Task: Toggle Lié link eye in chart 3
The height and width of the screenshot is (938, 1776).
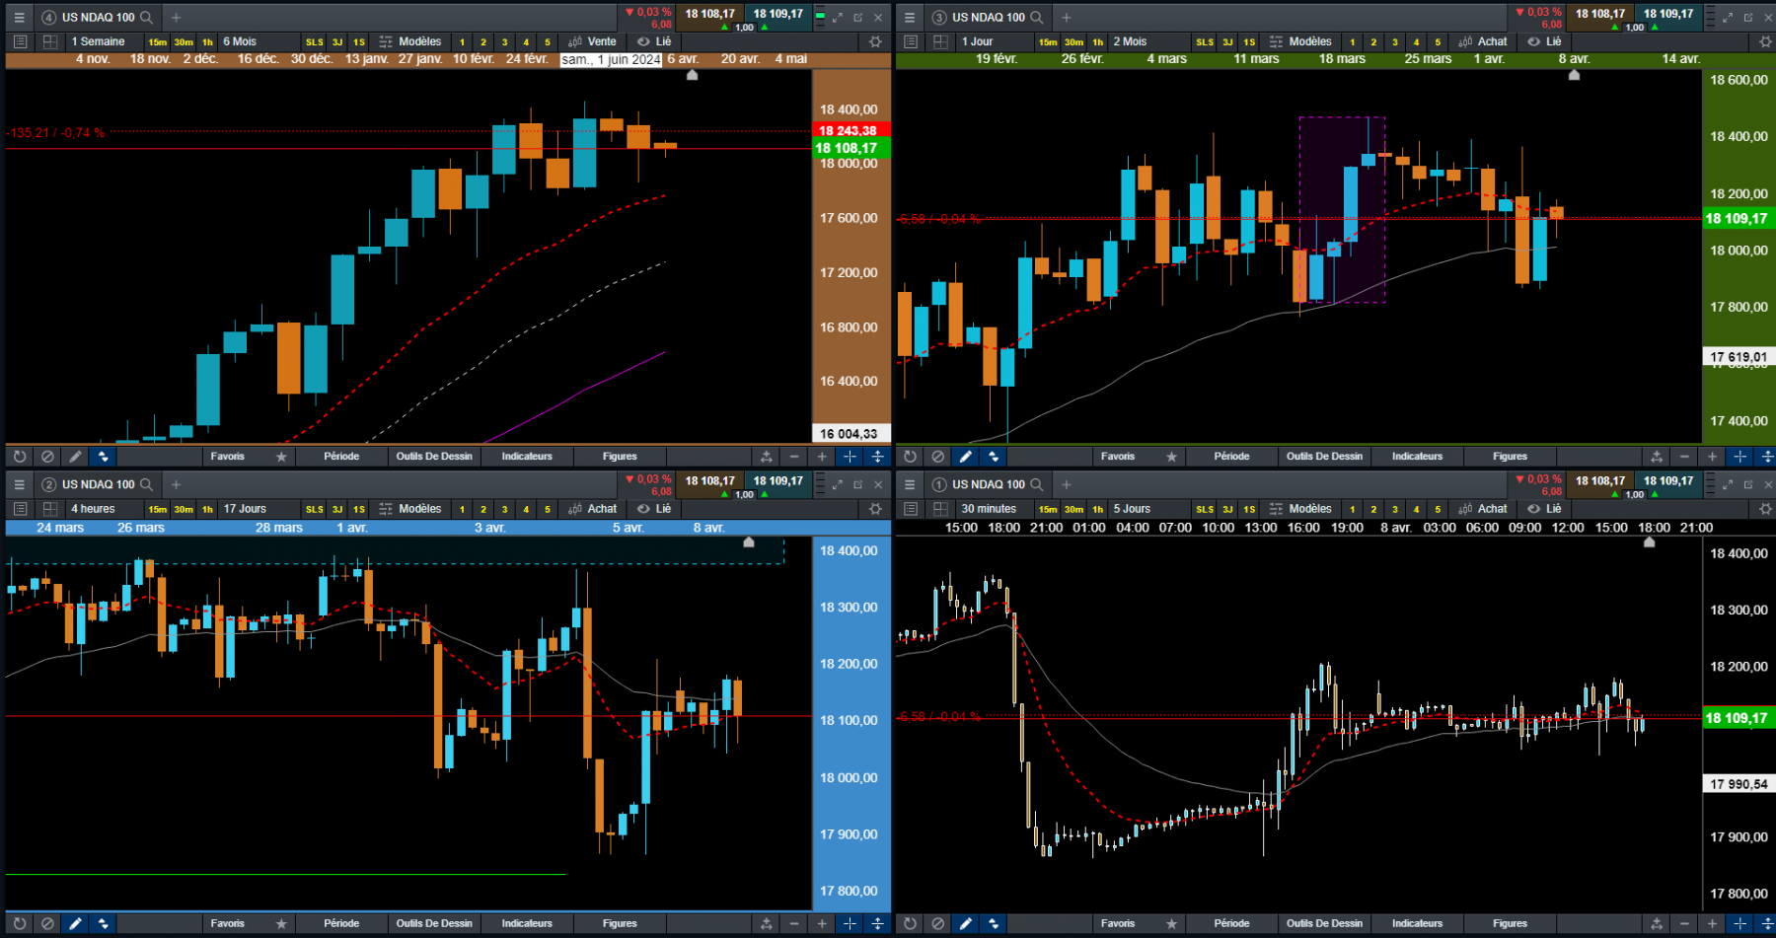Action: (x=1544, y=41)
